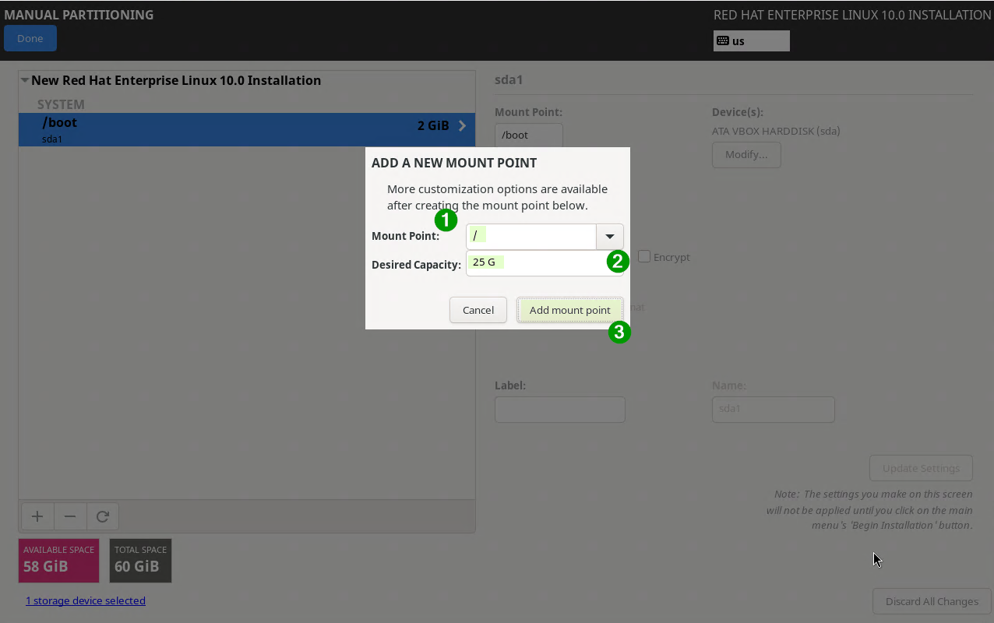
Task: Click the Label input field
Action: click(560, 410)
